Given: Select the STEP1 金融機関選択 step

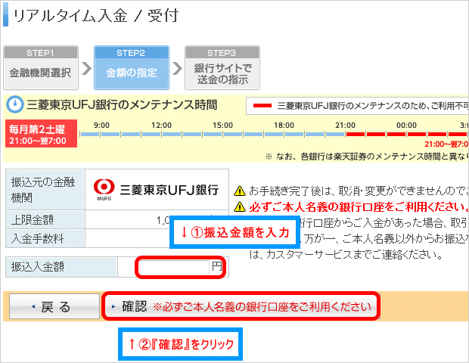Looking at the screenshot, I should [41, 67].
